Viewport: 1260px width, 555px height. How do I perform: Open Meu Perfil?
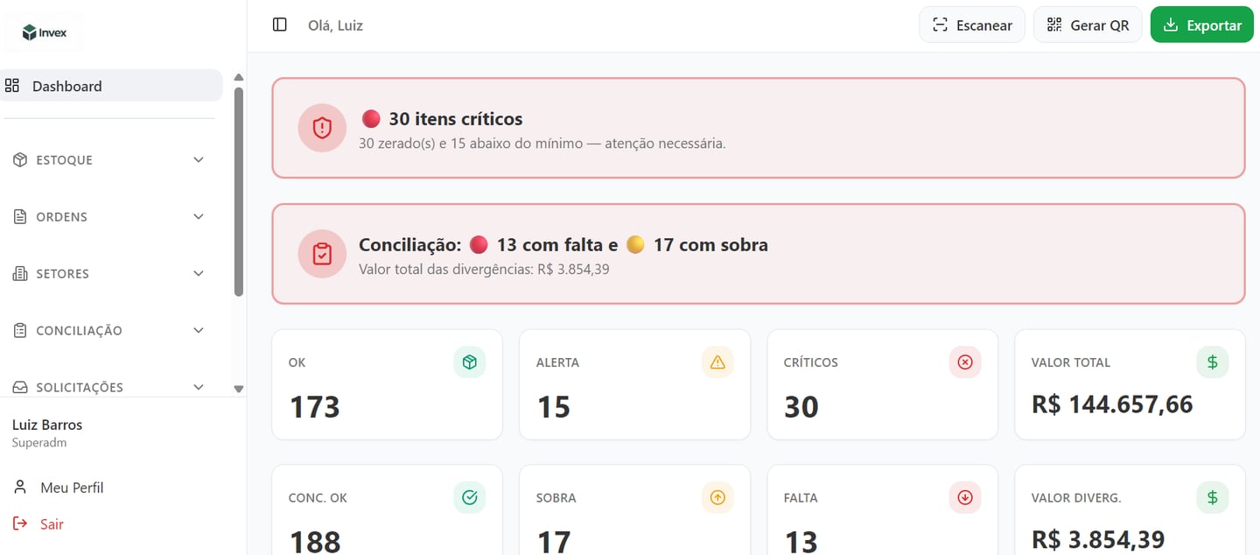click(x=71, y=488)
